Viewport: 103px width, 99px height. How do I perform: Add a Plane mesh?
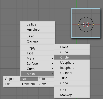72,47
